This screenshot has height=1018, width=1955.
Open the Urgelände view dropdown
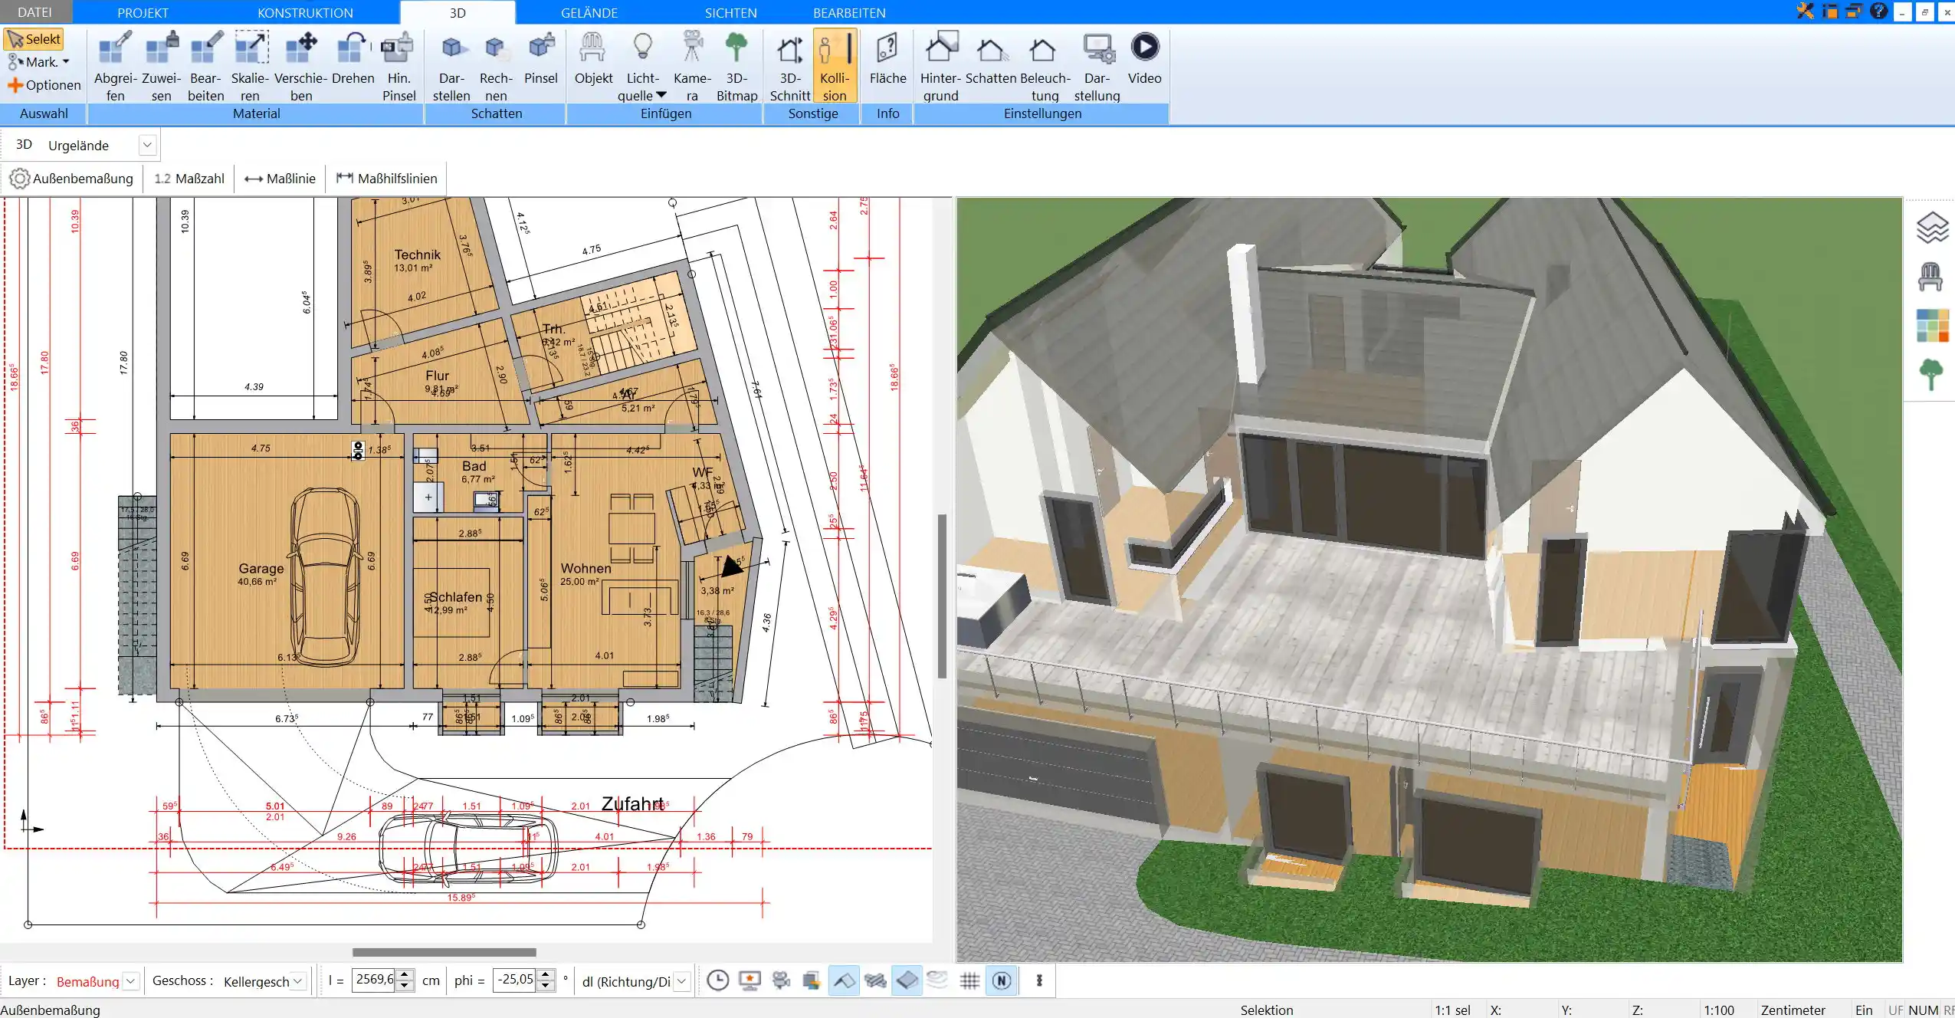click(x=147, y=145)
